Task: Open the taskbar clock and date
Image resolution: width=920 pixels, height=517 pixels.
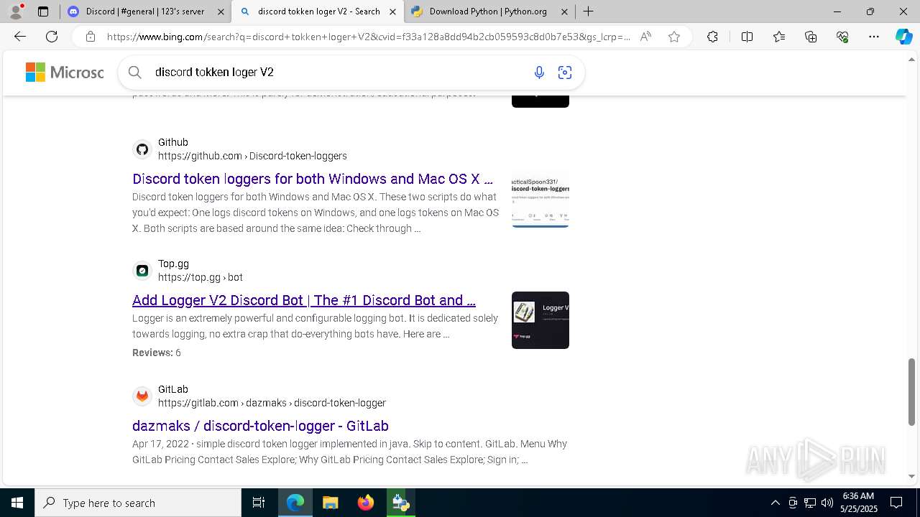Action: tap(858, 503)
